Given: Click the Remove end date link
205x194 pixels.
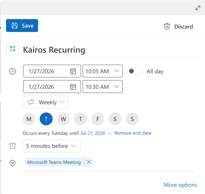Looking at the screenshot, I should (133, 133).
